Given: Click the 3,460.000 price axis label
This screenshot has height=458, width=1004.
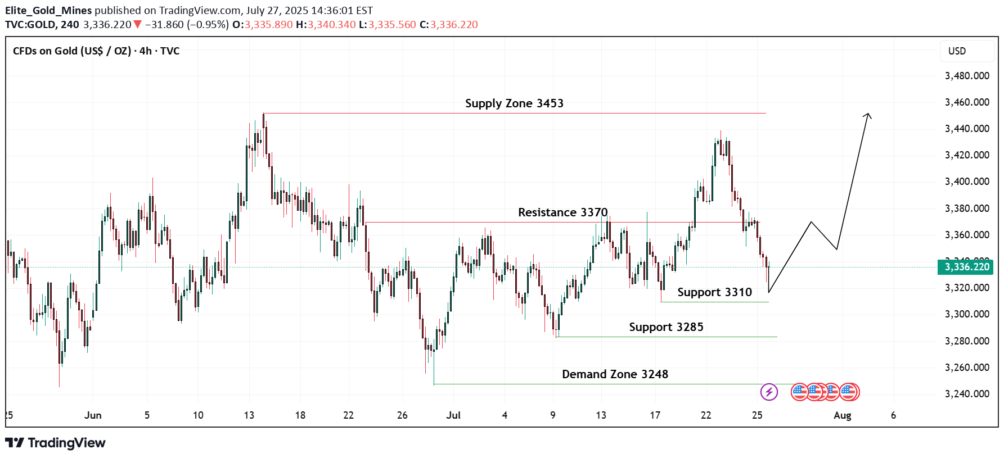Looking at the screenshot, I should point(967,102).
